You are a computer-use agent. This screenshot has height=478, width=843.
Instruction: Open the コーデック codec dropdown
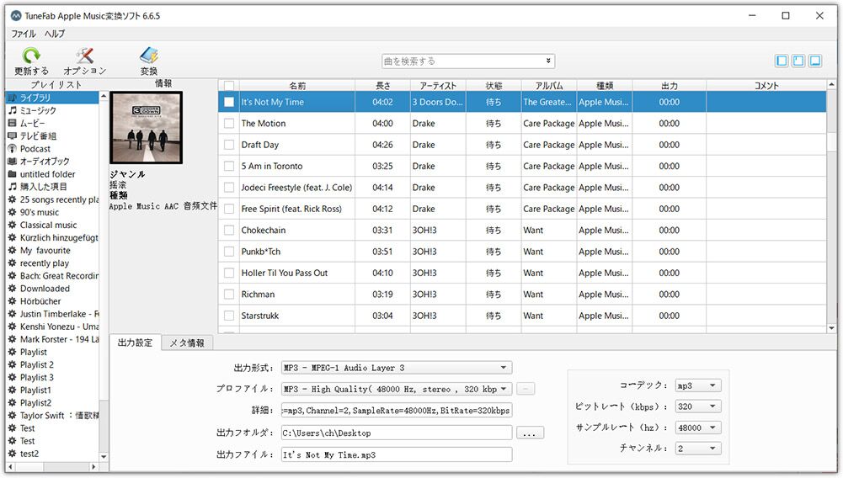coord(698,385)
